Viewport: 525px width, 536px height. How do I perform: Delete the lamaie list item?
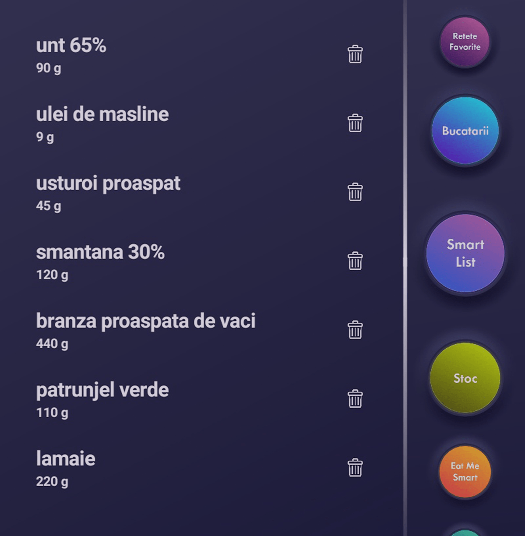(355, 468)
